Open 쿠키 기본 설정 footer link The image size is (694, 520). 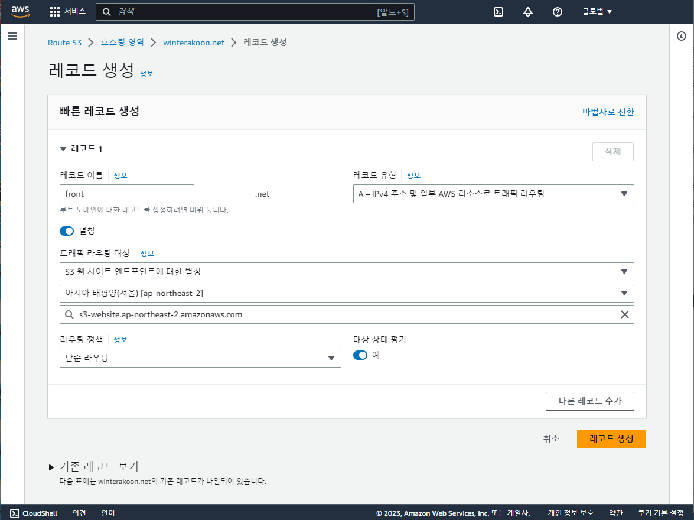click(661, 513)
